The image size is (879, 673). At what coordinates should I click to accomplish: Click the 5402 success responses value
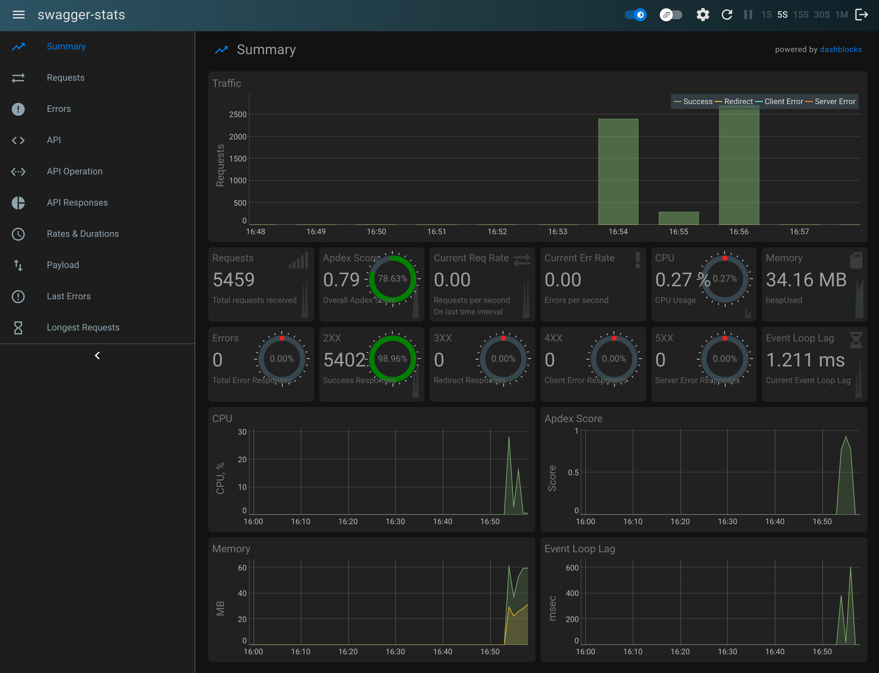[x=344, y=360]
